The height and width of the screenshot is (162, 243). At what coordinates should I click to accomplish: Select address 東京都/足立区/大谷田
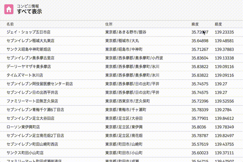pyautogui.click(x=124, y=118)
